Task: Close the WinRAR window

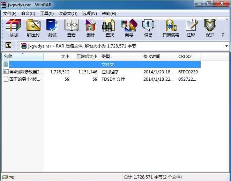Action: [222, 3]
